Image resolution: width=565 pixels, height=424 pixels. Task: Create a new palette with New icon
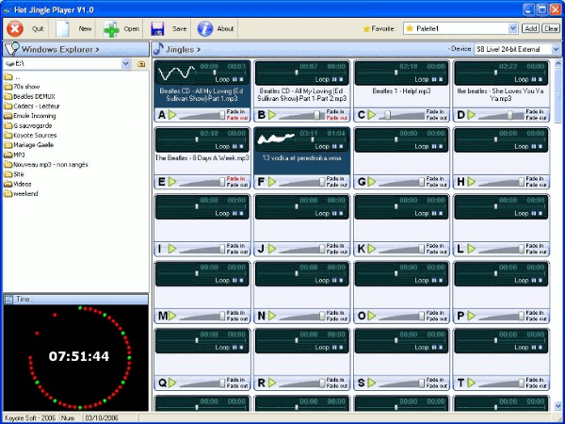[x=63, y=28]
